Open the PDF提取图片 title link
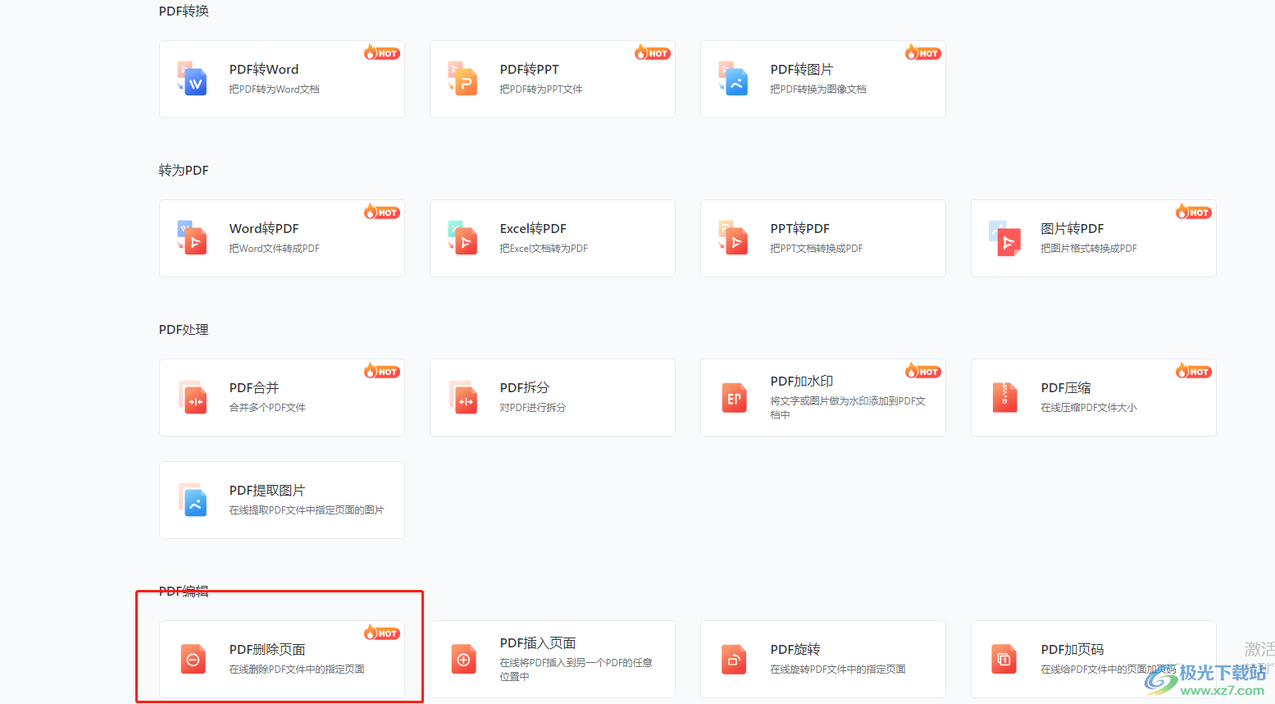The image size is (1275, 704). [267, 491]
